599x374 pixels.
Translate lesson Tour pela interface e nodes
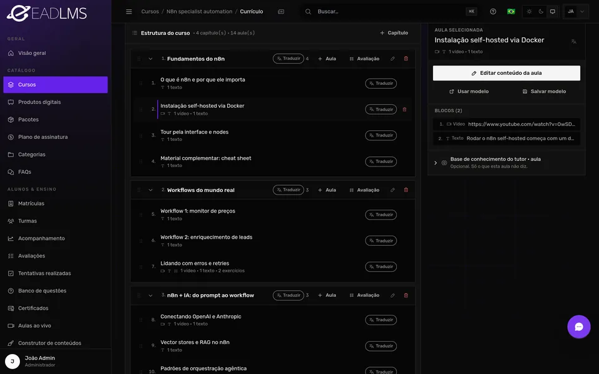pos(381,135)
